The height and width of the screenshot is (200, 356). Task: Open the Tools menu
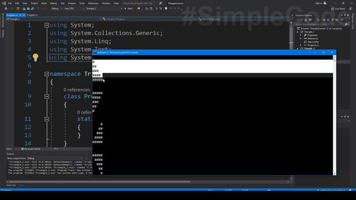click(x=82, y=3)
